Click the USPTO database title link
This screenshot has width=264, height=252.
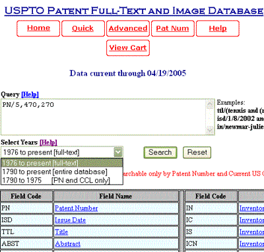coord(134,11)
